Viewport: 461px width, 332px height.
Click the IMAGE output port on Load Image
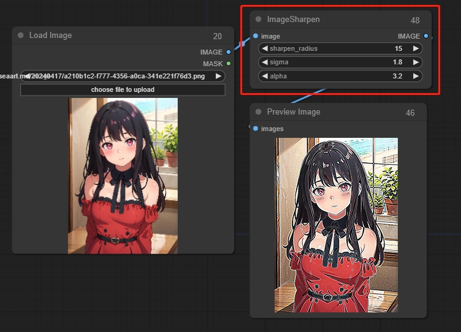point(229,52)
